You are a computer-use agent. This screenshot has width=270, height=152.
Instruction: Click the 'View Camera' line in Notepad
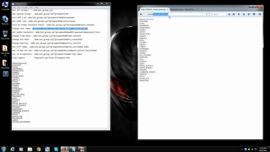41,58
